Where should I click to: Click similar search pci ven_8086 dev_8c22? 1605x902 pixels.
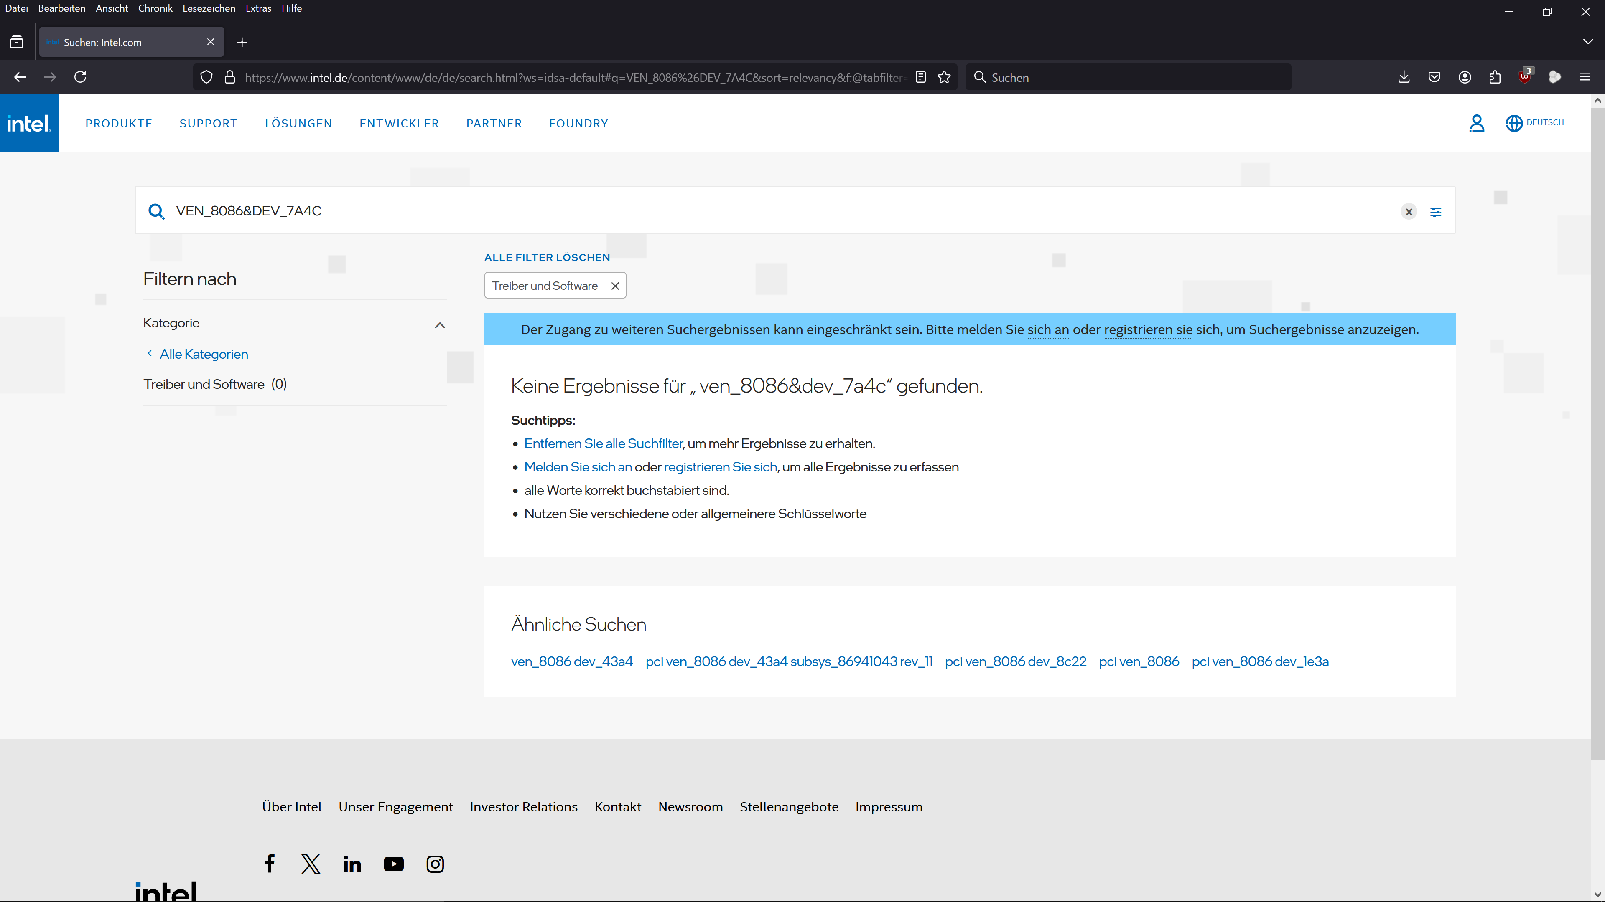(1015, 661)
